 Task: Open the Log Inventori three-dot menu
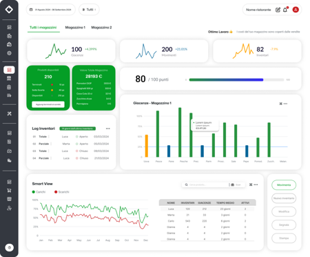(107, 128)
